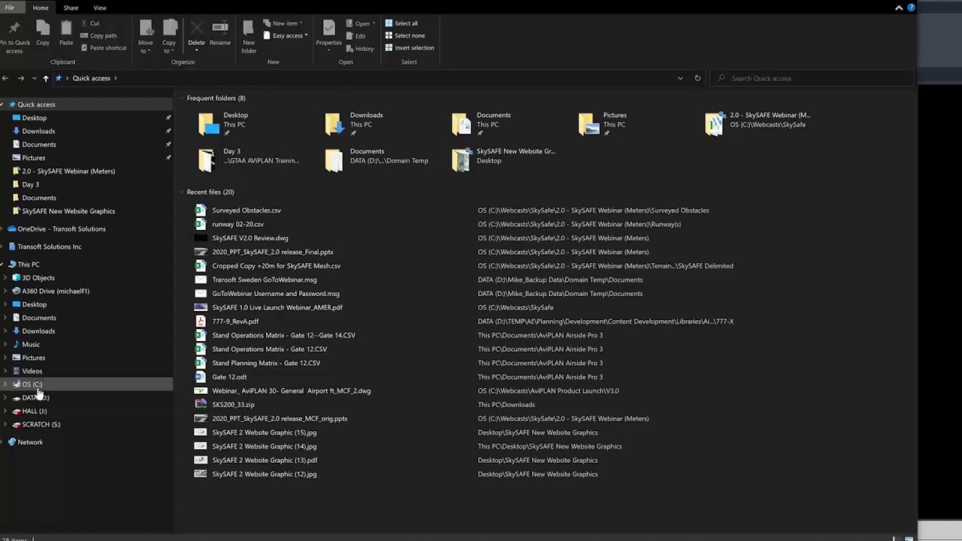Image resolution: width=962 pixels, height=541 pixels.
Task: Click the Quick access breadcrumb in address bar
Action: [91, 78]
